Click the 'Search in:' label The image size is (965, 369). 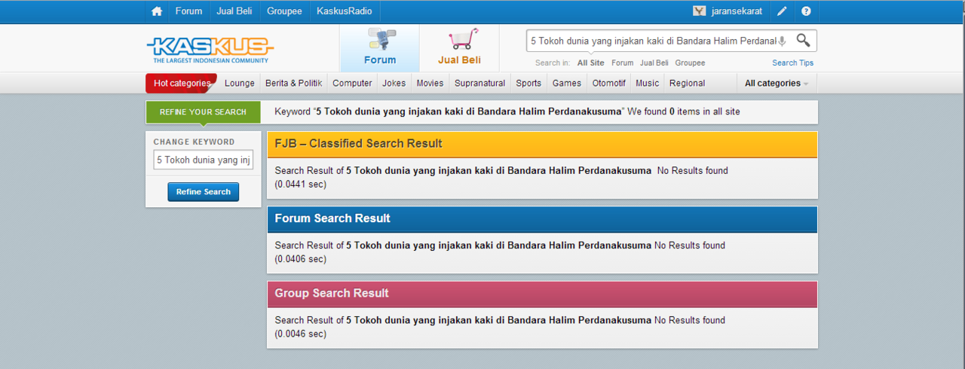(553, 63)
